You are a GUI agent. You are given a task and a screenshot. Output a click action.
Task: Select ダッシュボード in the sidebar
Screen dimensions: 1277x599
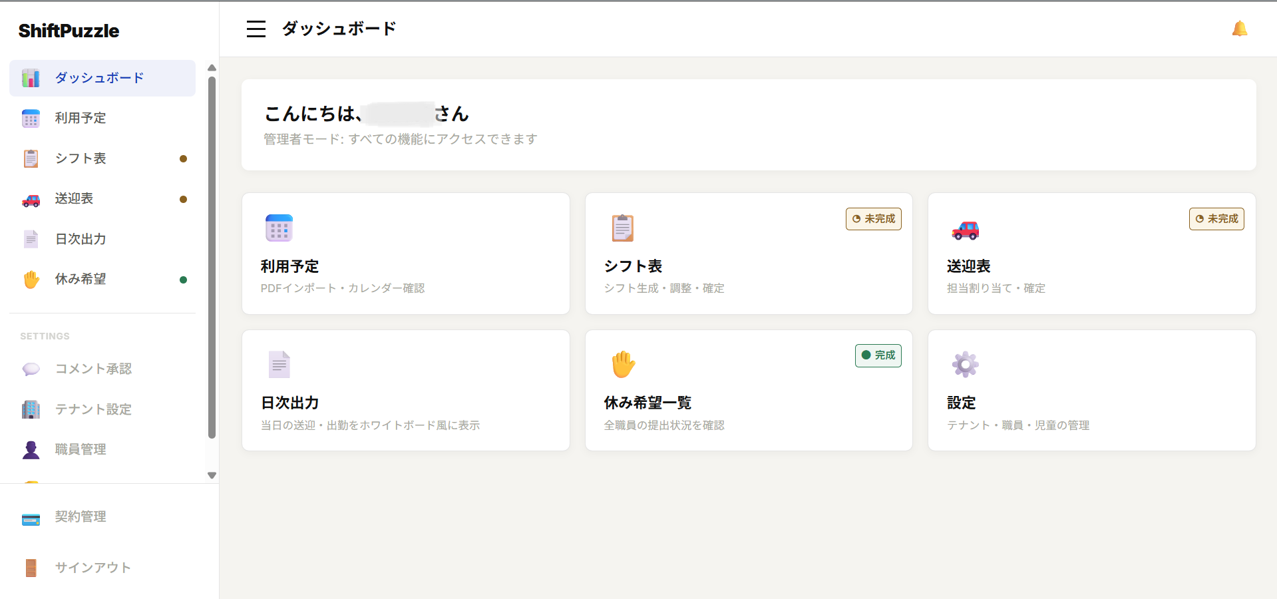[102, 78]
